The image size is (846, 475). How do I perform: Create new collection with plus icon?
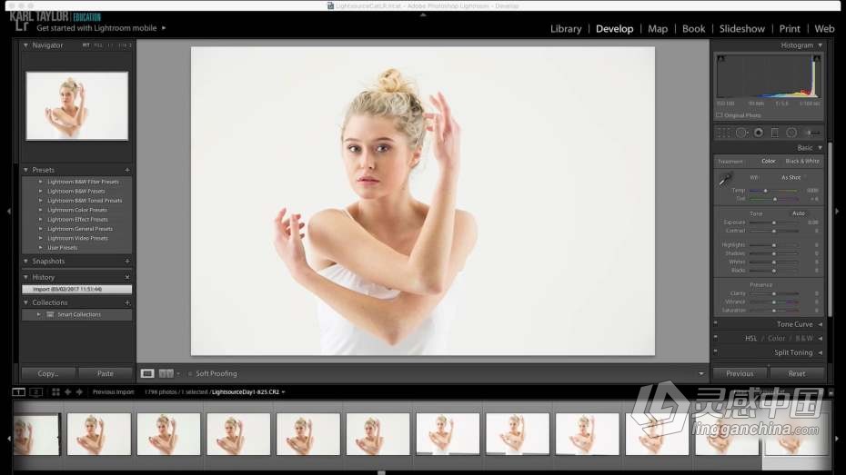pyautogui.click(x=127, y=302)
